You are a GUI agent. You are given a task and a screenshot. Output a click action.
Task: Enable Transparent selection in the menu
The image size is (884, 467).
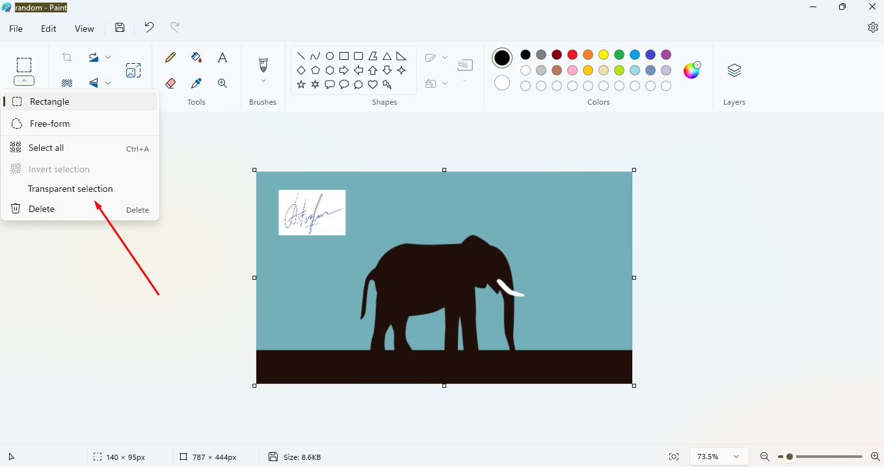click(x=70, y=189)
